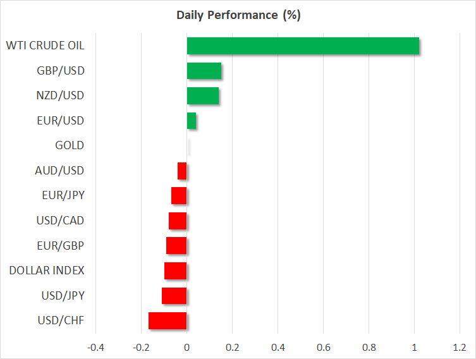Select the GBP/USD category label text

[61, 70]
